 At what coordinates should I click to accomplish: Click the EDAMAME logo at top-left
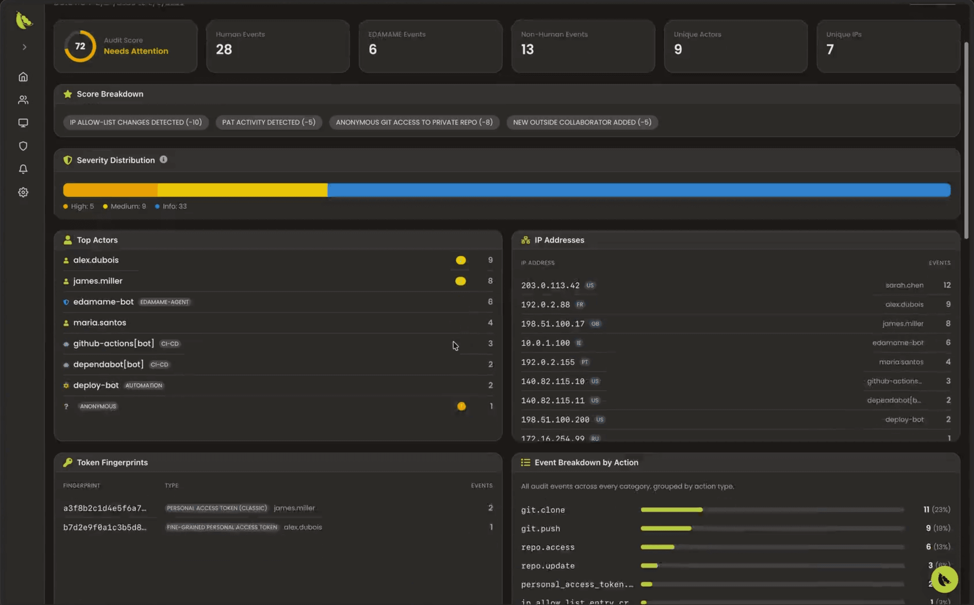click(x=24, y=20)
